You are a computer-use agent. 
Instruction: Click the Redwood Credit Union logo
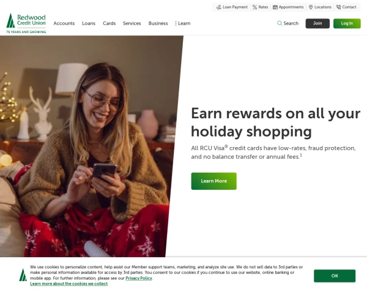26,23
